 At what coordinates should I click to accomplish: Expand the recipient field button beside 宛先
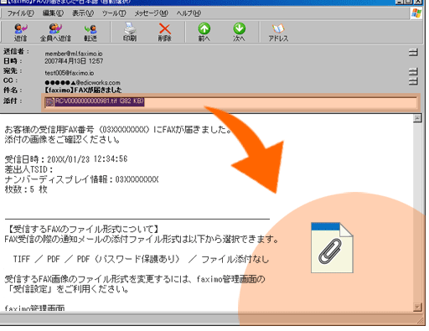[413, 71]
